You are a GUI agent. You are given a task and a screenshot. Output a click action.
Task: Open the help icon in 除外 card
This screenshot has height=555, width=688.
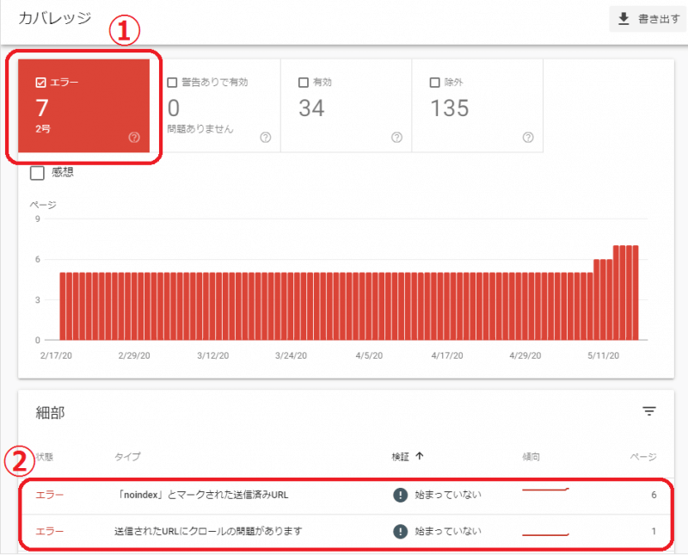[x=528, y=138]
